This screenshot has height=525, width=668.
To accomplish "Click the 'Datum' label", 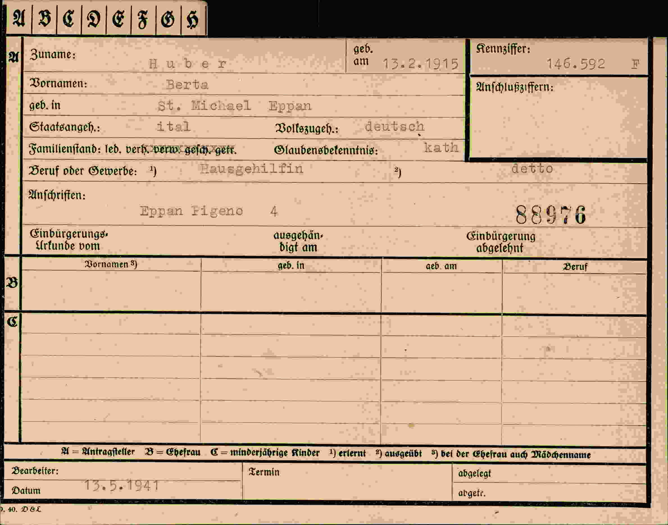I will [x=26, y=490].
